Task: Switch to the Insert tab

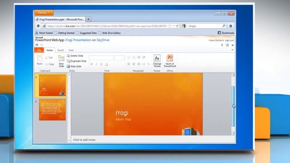Action: 60,50
